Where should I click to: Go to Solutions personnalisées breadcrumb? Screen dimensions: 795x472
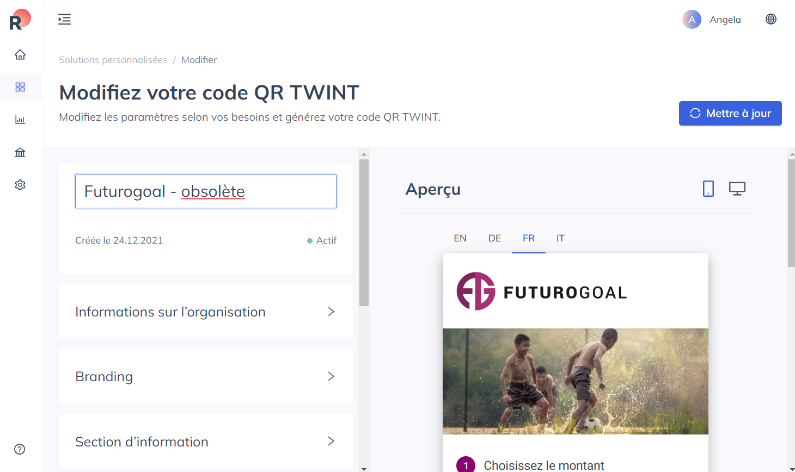point(113,60)
